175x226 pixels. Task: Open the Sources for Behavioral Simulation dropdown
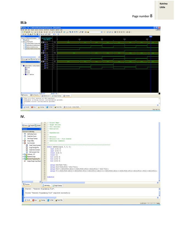coord(39,38)
